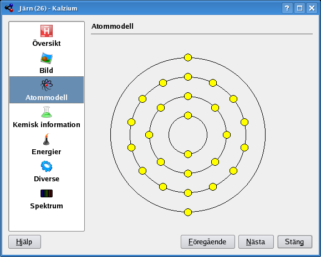Open the green flask Kemisk information icon

pyautogui.click(x=47, y=112)
